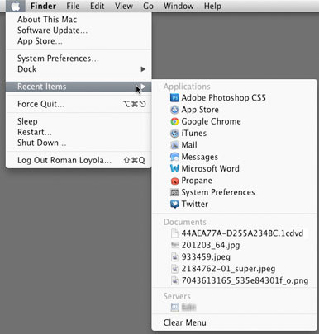Click the Adobe Photoshop CS5 icon
The width and height of the screenshot is (319, 334).
point(174,97)
